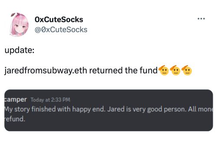Select 'My story finished with happy end' message
The width and height of the screenshot is (217, 159).
[x=55, y=109]
